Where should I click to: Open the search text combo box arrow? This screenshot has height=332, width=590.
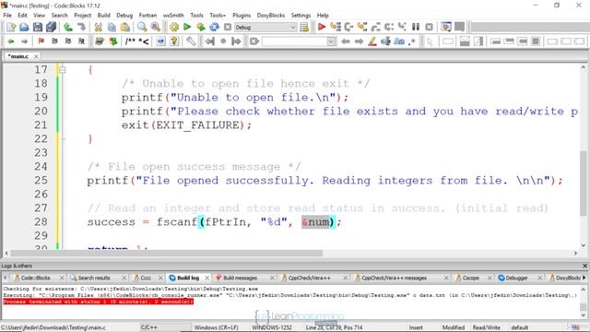coord(331,41)
